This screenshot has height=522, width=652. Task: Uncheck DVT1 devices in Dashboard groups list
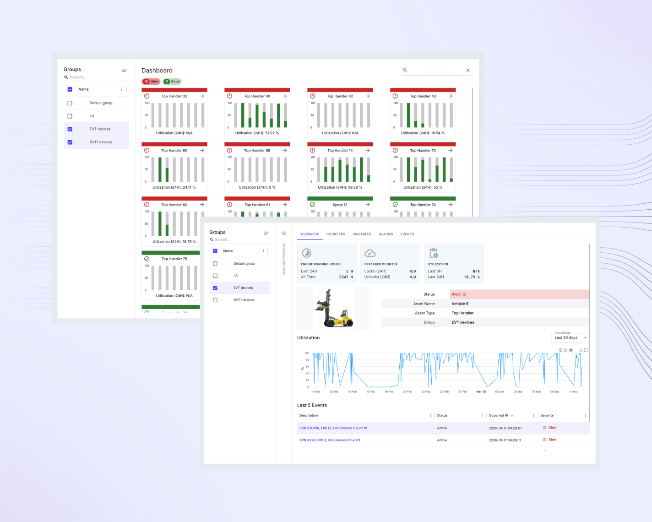pos(70,142)
